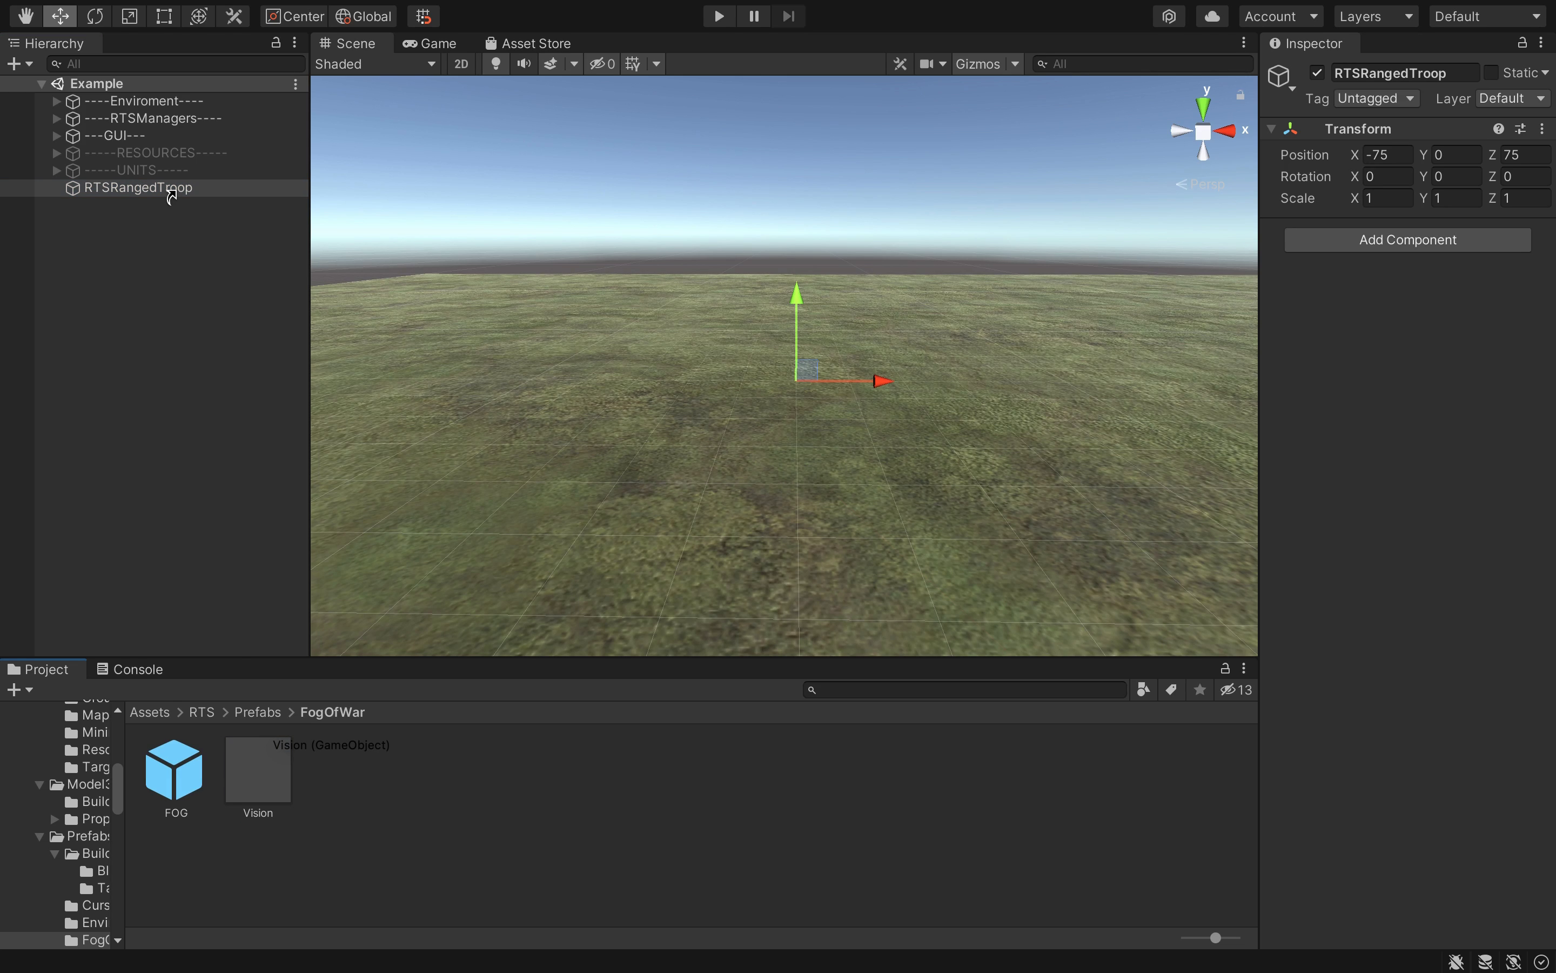Toggle hidden packages count 13
The height and width of the screenshot is (973, 1556).
[x=1236, y=690]
